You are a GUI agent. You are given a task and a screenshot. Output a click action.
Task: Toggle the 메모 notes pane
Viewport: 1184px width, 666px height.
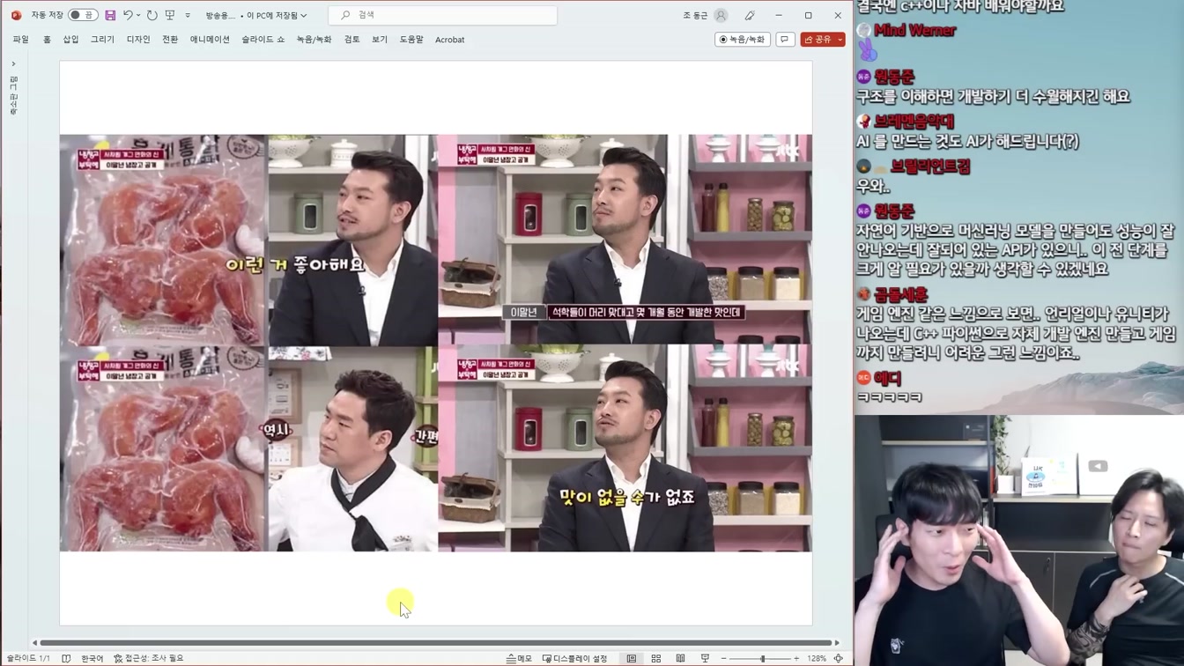point(519,658)
